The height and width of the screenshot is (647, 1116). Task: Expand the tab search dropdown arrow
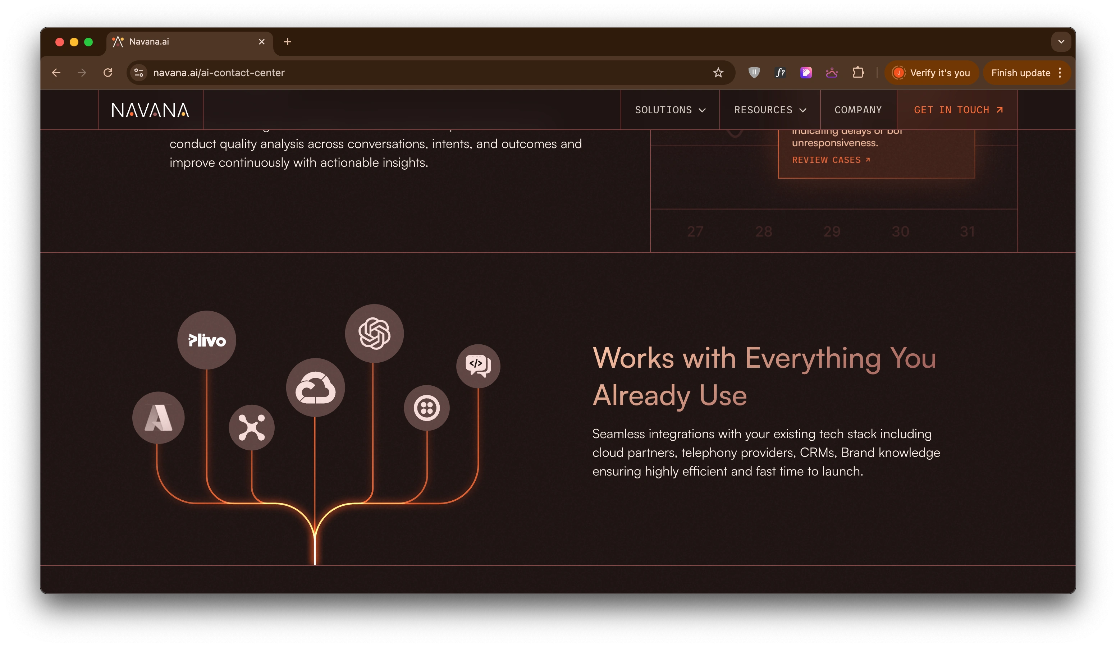1061,42
